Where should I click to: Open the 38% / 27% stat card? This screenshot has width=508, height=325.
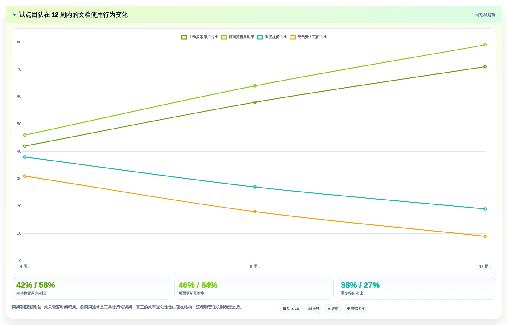416,288
